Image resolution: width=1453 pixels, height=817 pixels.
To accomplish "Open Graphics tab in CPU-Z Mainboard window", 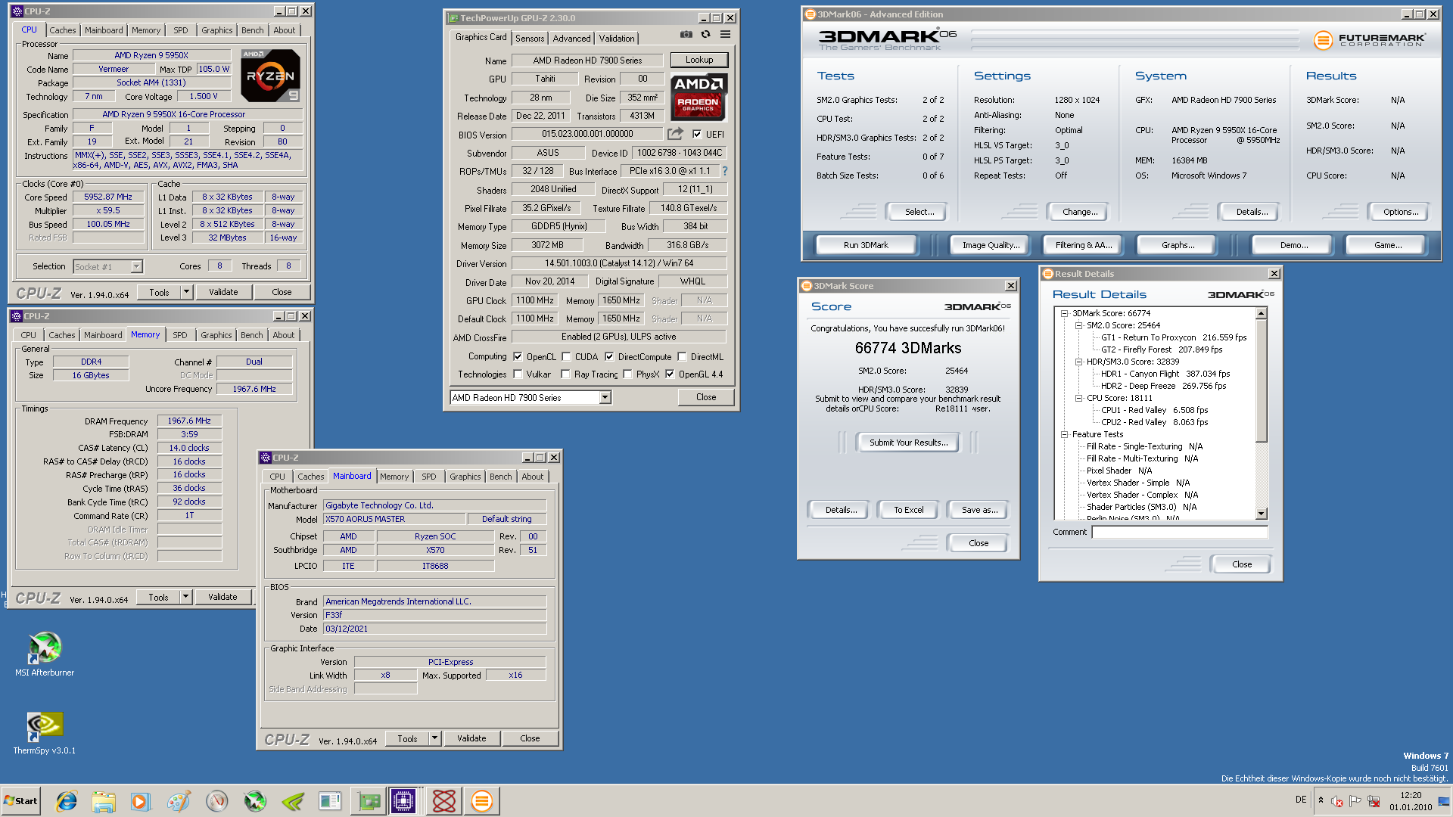I will click(465, 477).
